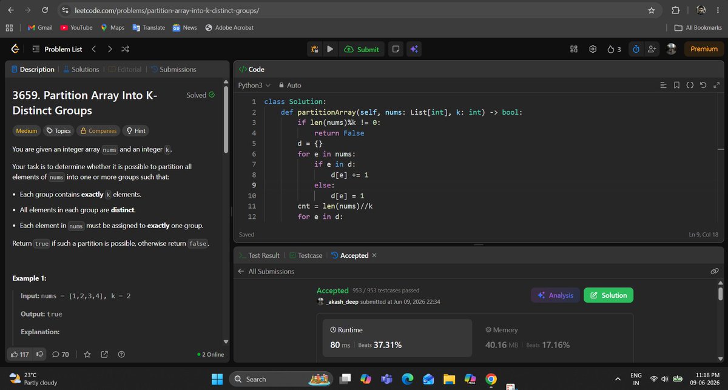Image resolution: width=728 pixels, height=390 pixels.
Task: Switch to the Testcase tab
Action: pos(306,255)
